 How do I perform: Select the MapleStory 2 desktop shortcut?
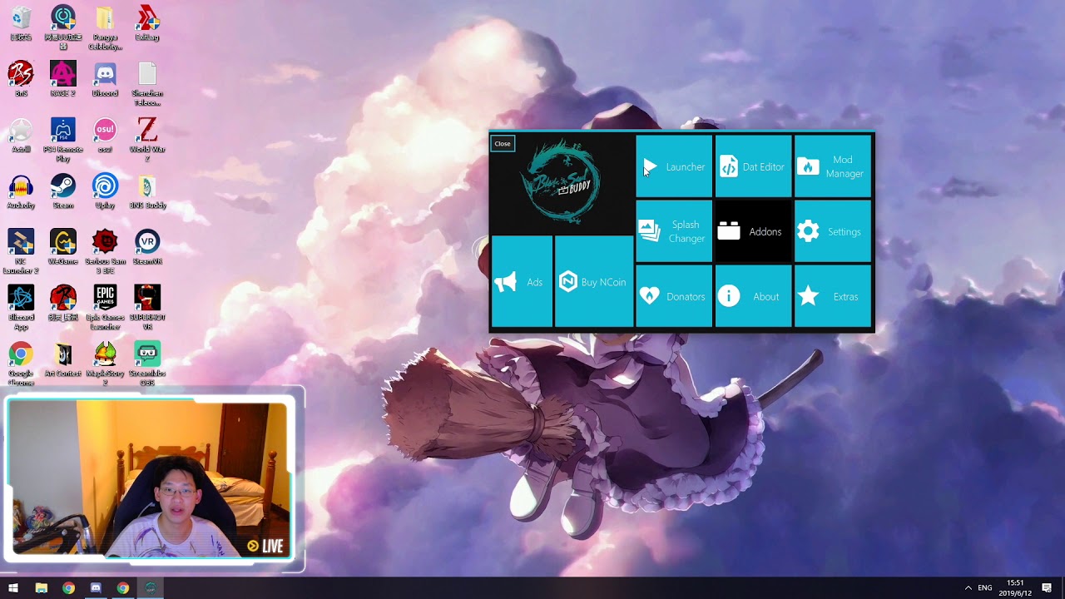point(105,364)
